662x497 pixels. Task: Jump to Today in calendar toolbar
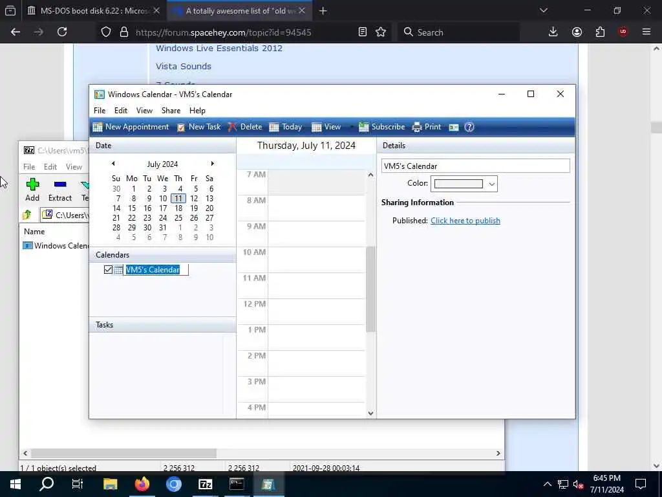pos(286,127)
